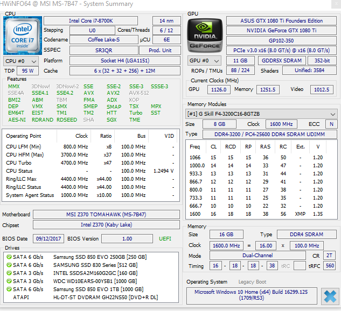Click the DDR4-3200 / PC4-25600 type field

tap(270, 134)
